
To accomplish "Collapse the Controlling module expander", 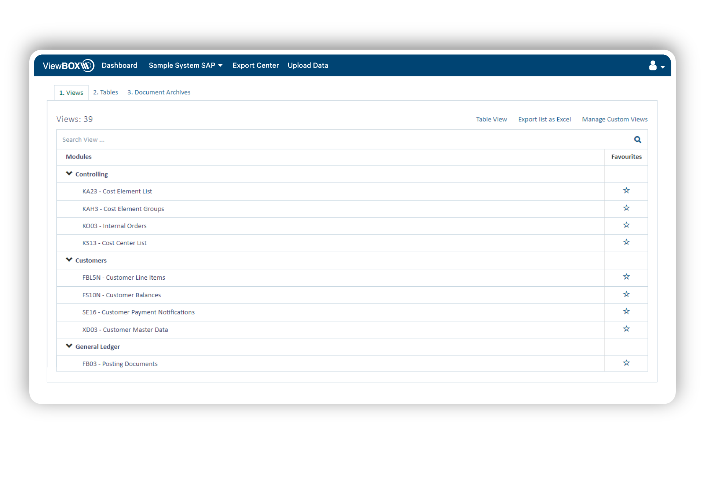I will point(68,174).
